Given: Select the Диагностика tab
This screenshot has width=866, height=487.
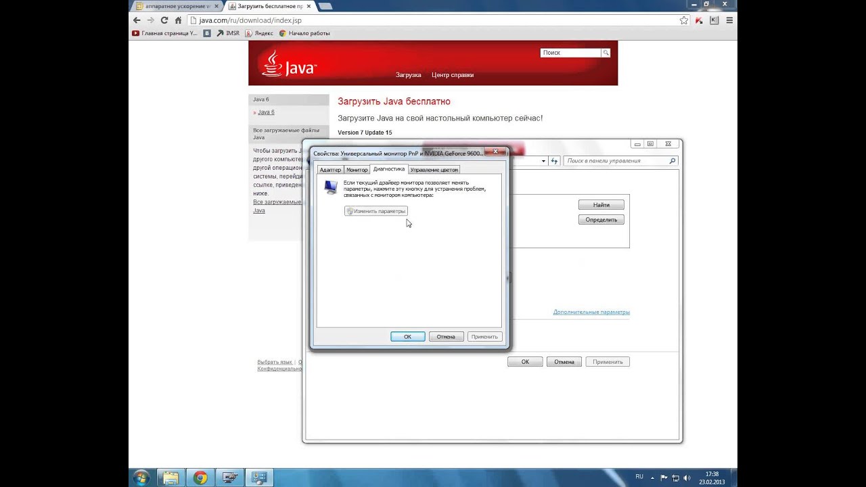Looking at the screenshot, I should tap(389, 169).
